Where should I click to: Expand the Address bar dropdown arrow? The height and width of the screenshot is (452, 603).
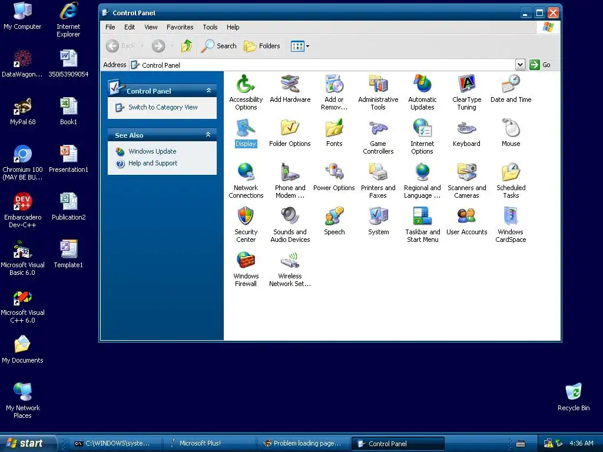tap(520, 65)
